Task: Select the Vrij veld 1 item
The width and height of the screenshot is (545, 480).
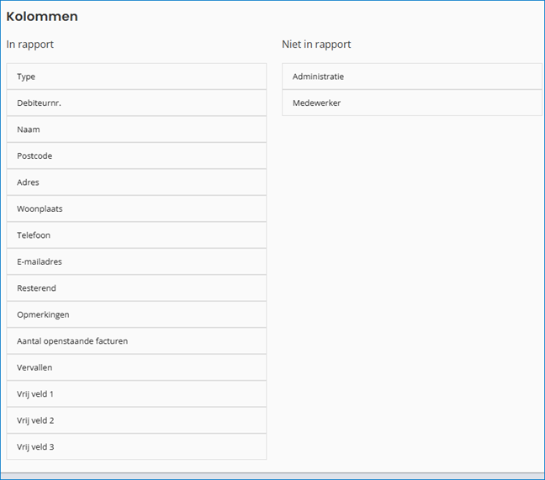Action: click(x=135, y=394)
